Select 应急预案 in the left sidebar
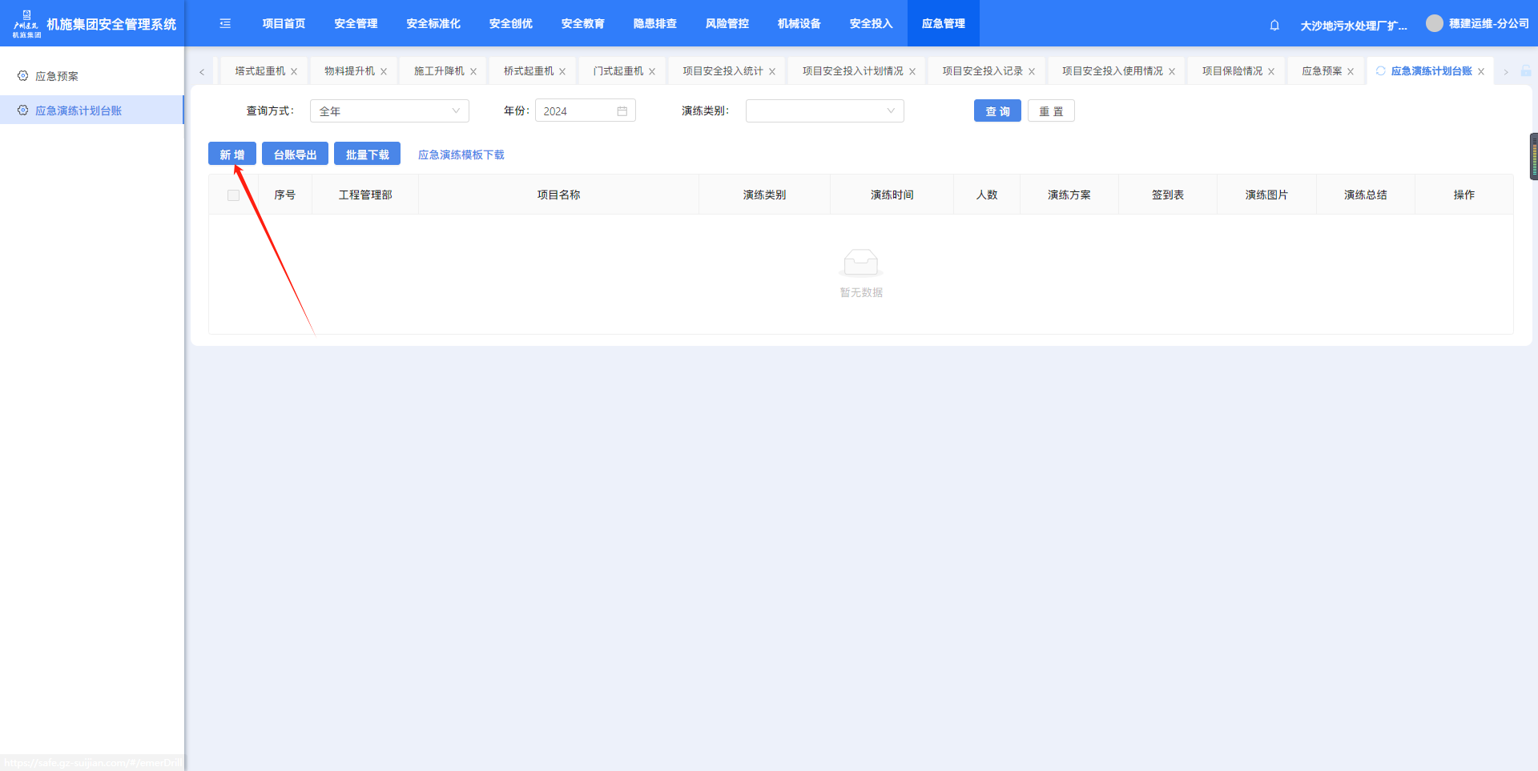The width and height of the screenshot is (1538, 771). coord(57,76)
